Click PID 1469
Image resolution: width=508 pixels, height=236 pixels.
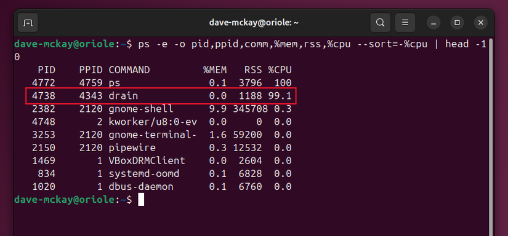pos(44,160)
